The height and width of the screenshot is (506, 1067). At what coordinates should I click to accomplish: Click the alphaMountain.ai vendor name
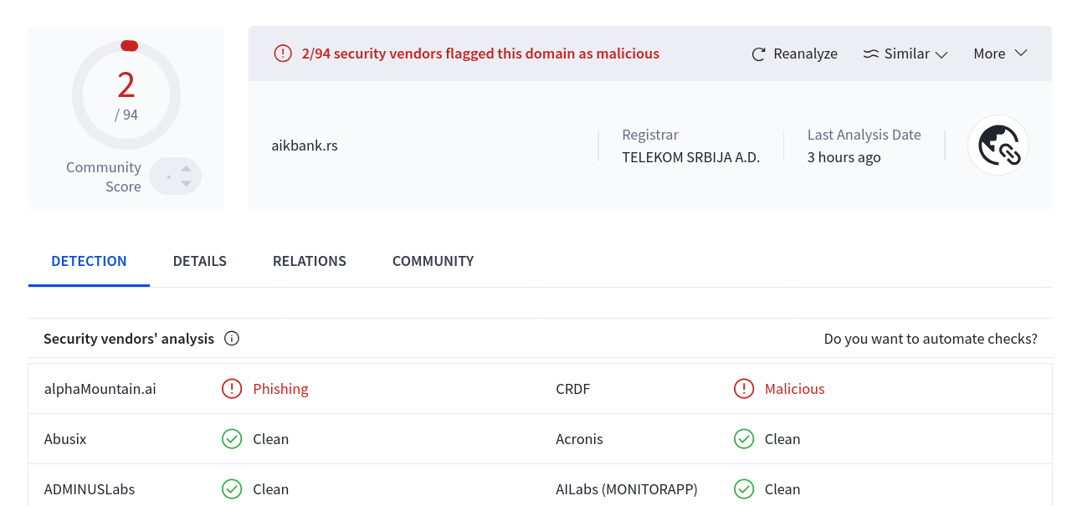pyautogui.click(x=100, y=389)
